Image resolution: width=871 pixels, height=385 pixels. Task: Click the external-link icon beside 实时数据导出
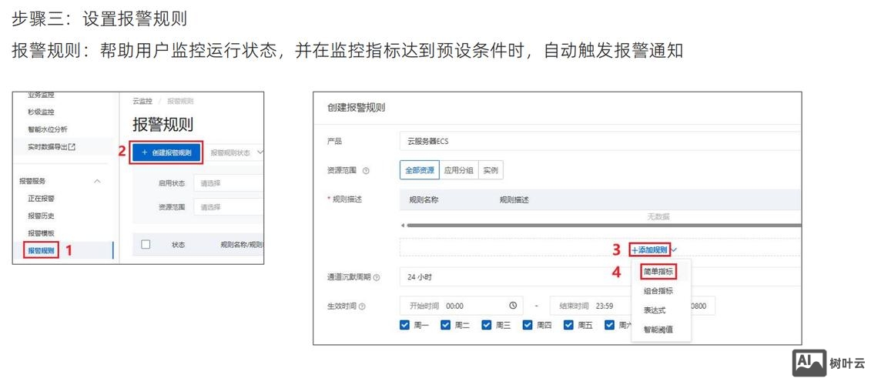(72, 146)
